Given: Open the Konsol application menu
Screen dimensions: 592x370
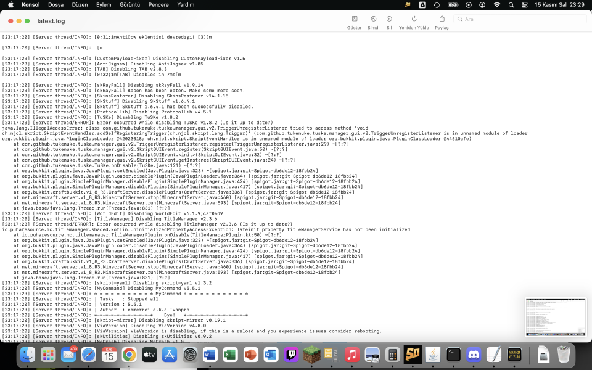Looking at the screenshot, I should coord(31,5).
